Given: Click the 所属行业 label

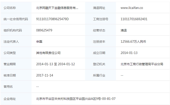Looking at the screenshot, I should pos(99,75).
